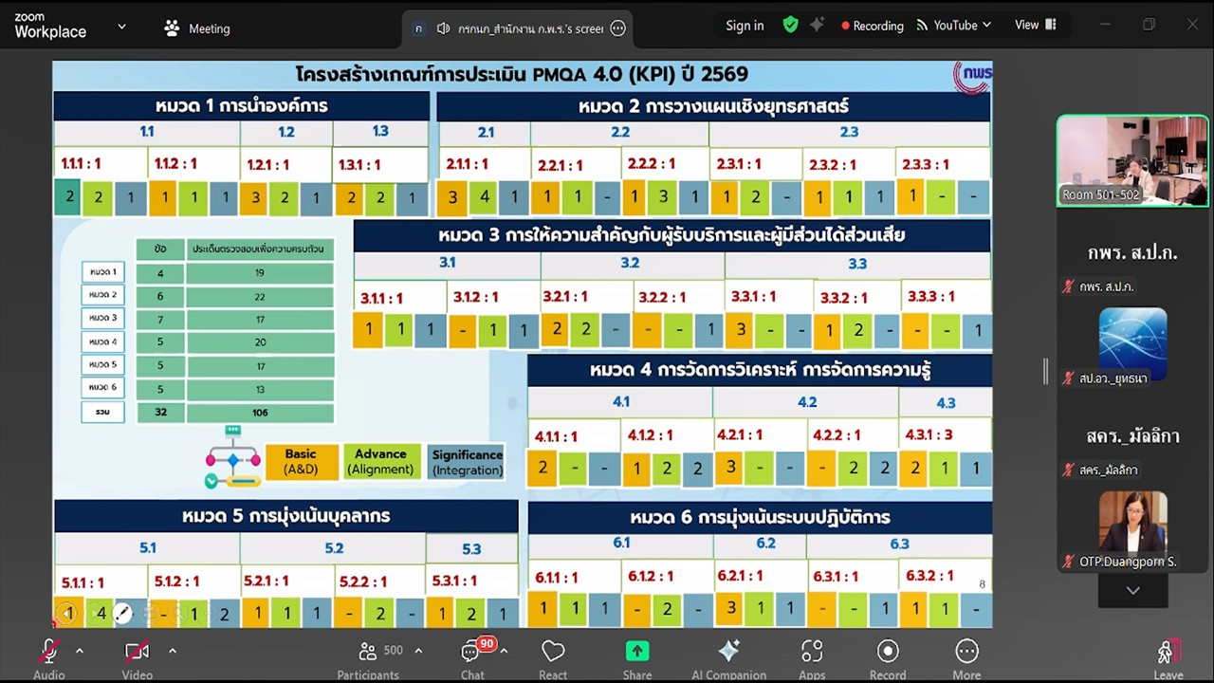The image size is (1214, 683).
Task: Open the Apps icon
Action: 812,652
